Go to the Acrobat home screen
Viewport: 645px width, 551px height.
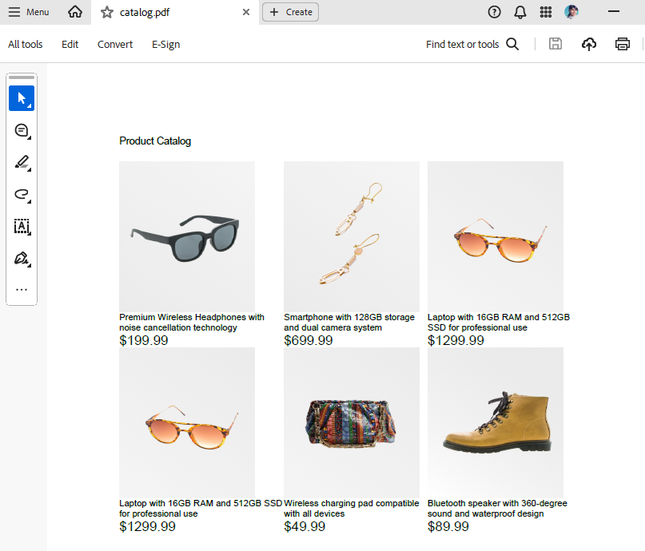pos(75,12)
